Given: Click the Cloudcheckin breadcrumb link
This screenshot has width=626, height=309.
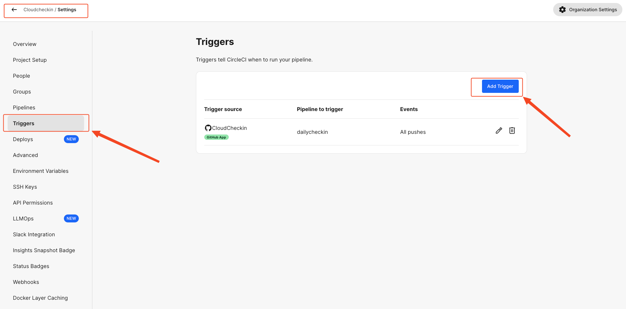Looking at the screenshot, I should coord(38,10).
